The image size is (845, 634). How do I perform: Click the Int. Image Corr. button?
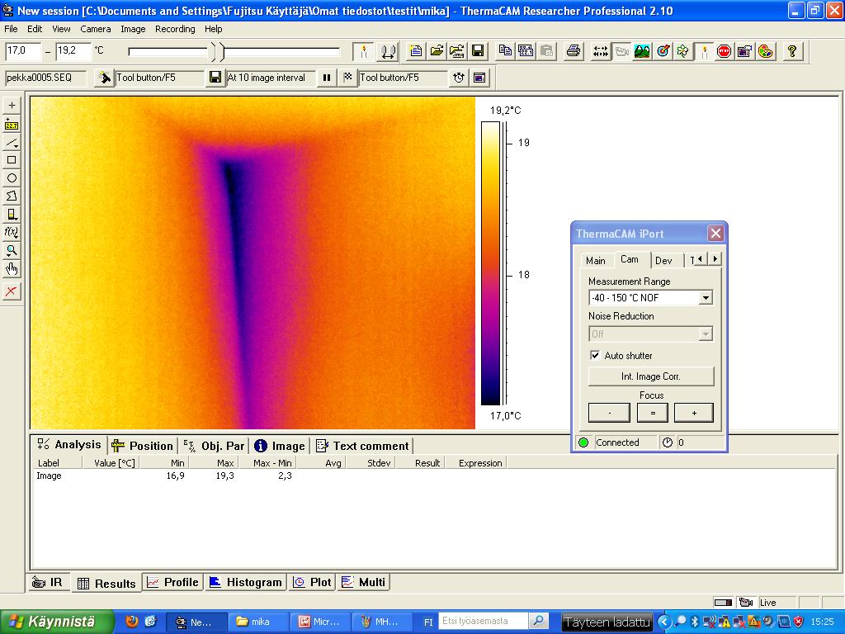pyautogui.click(x=650, y=376)
